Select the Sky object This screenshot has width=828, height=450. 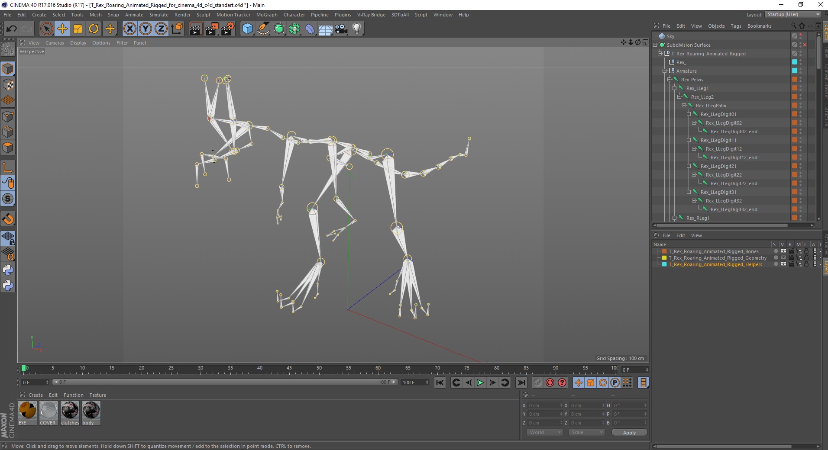(670, 36)
